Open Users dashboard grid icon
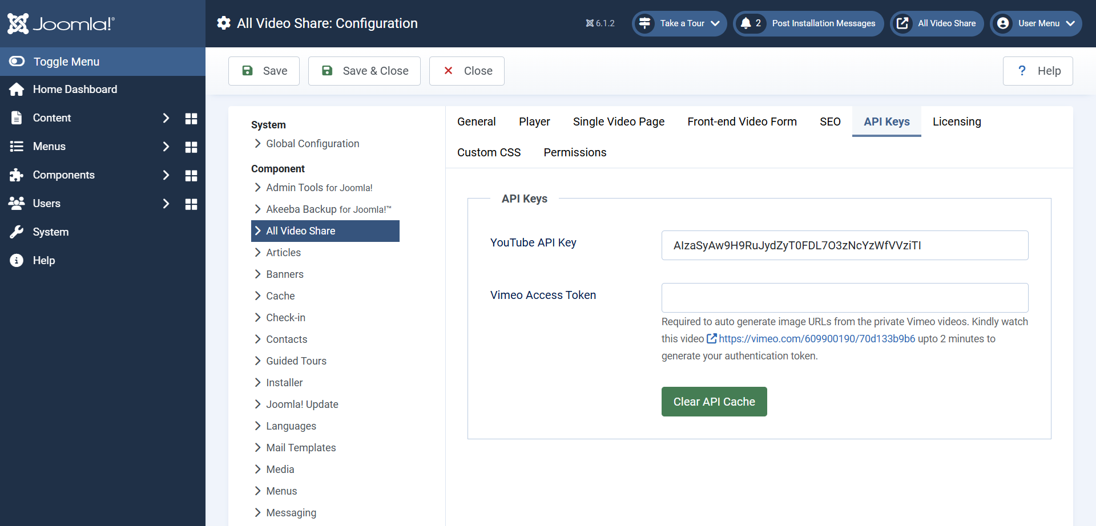Image resolution: width=1096 pixels, height=526 pixels. click(191, 204)
